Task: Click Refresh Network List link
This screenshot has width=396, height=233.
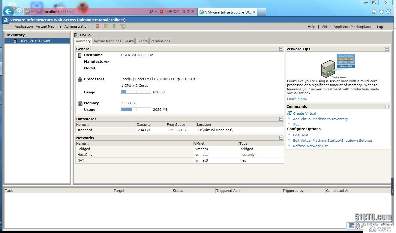Action: tap(310, 146)
